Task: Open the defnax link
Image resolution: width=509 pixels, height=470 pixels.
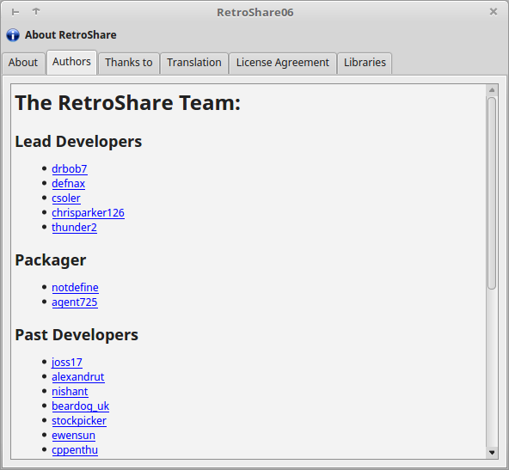Action: coord(69,184)
